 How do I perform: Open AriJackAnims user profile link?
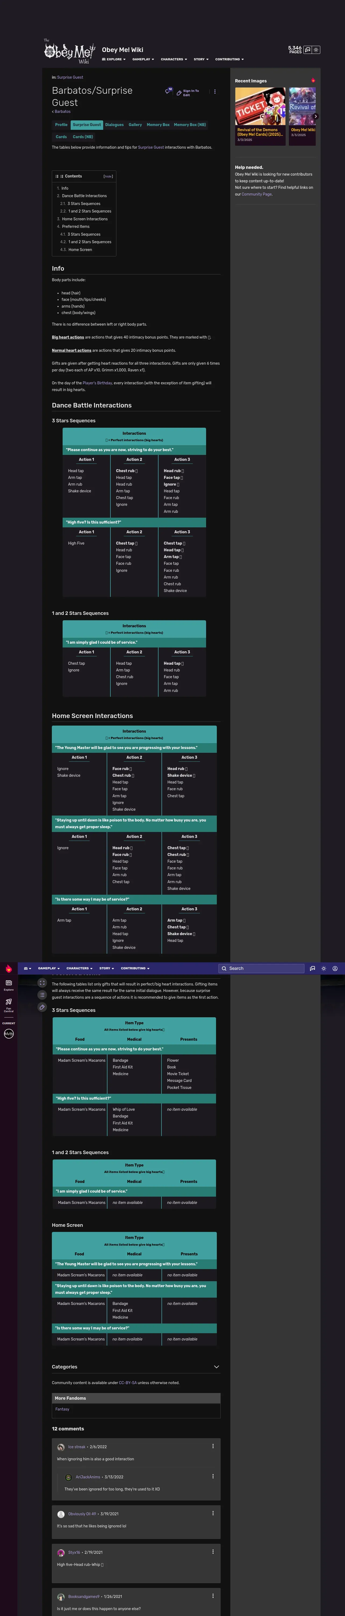88,1477
